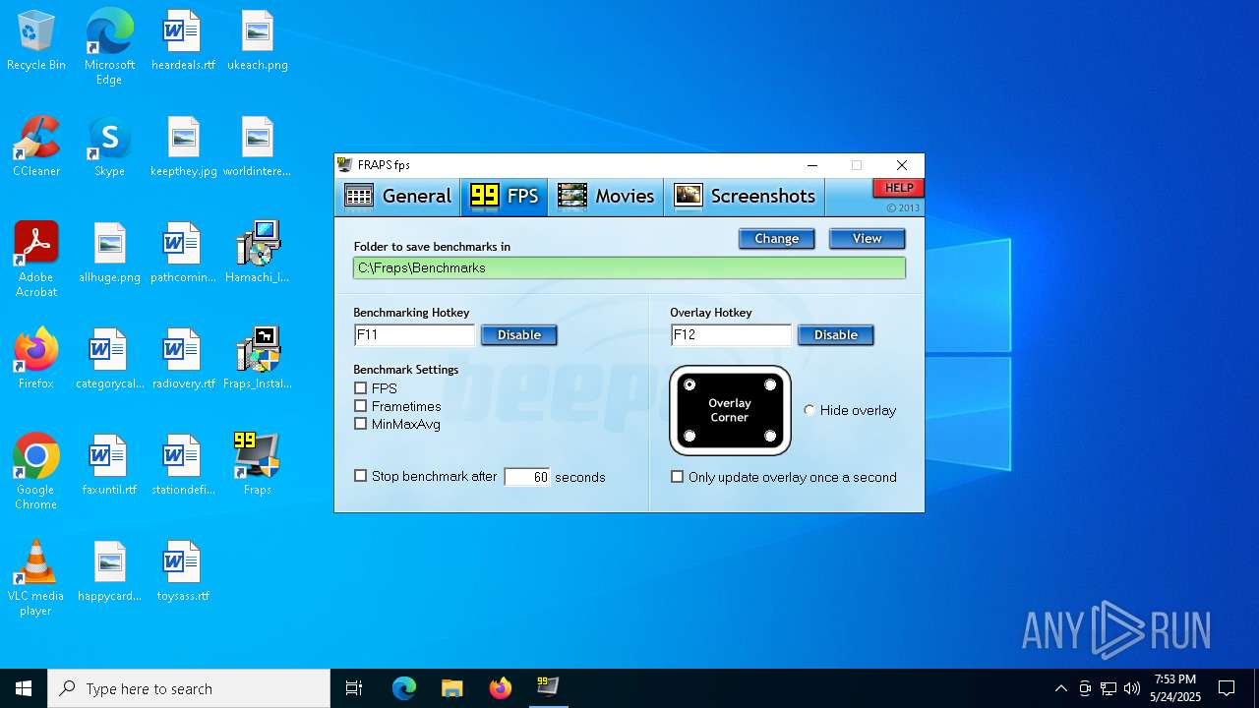Screen dimensions: 1259x708
Task: Select bottom-left overlay corner
Action: point(689,436)
